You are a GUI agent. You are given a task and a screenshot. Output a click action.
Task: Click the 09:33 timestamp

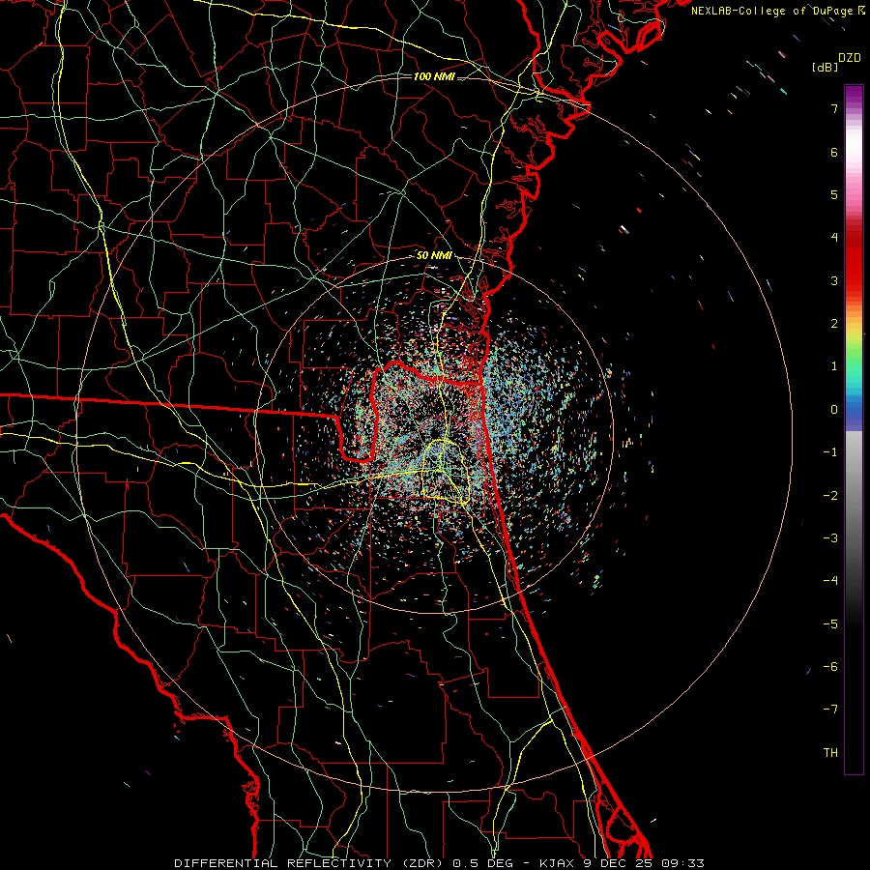pyautogui.click(x=682, y=863)
